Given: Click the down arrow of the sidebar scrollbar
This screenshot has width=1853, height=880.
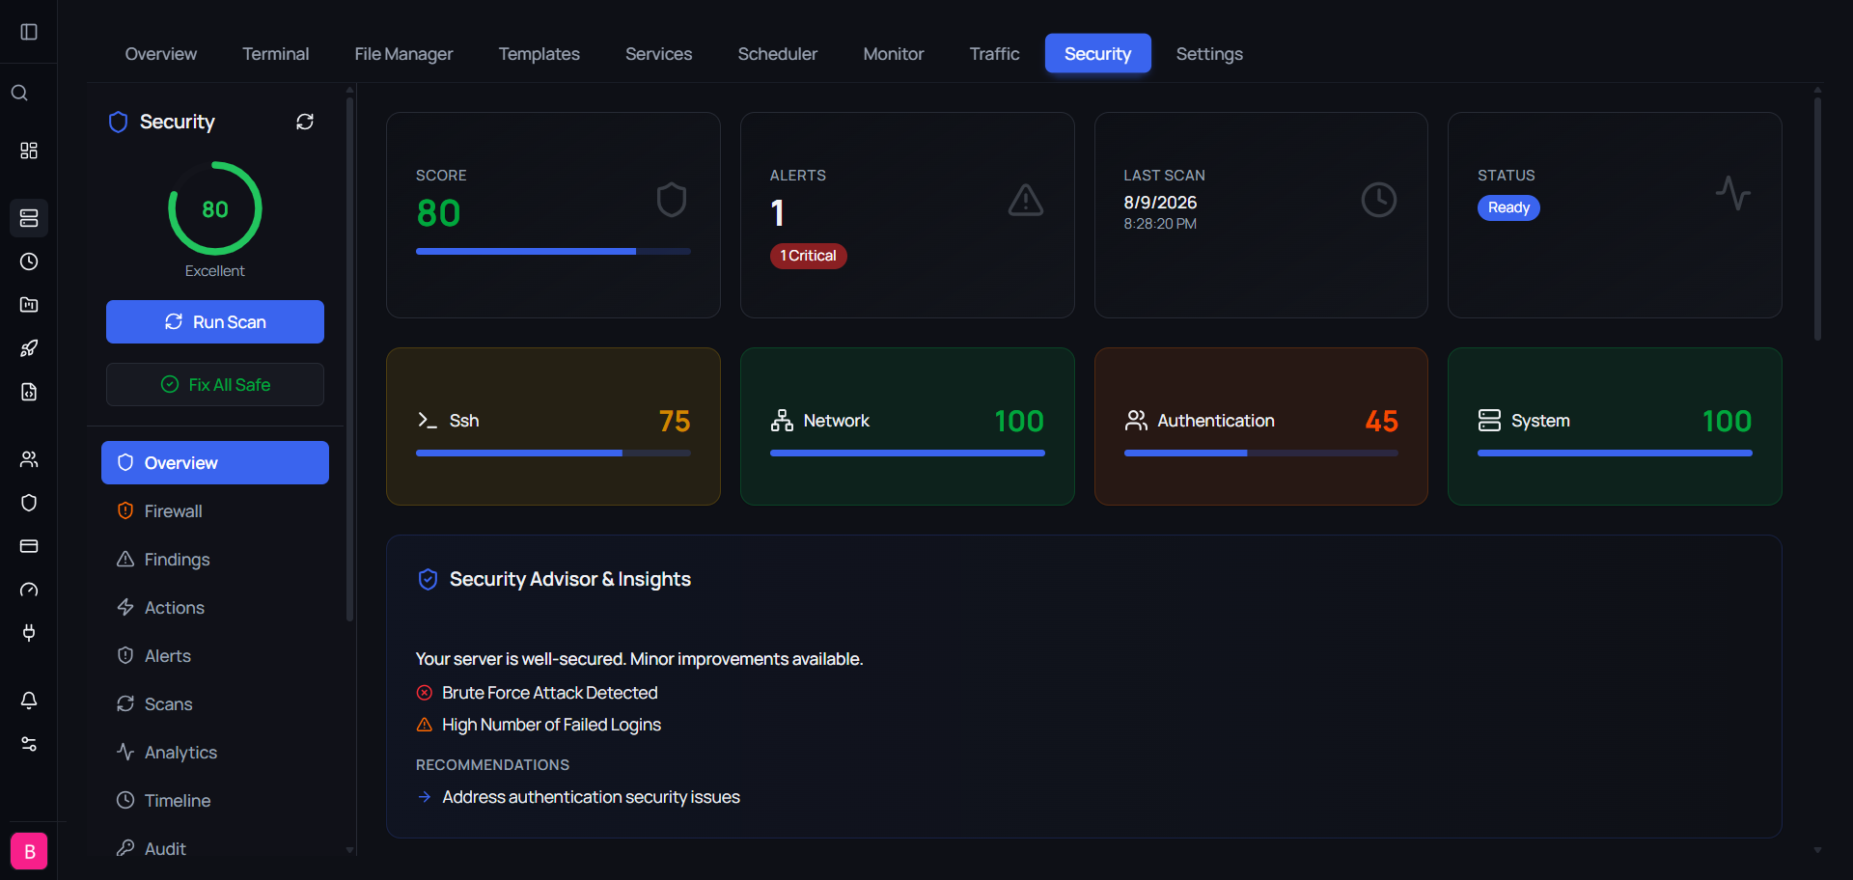Looking at the screenshot, I should (x=349, y=850).
